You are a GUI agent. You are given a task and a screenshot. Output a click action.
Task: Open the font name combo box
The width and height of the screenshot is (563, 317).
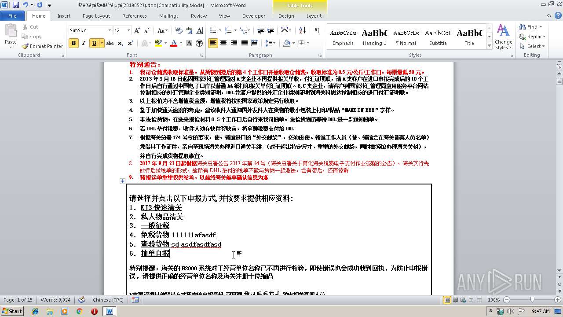pos(91,30)
